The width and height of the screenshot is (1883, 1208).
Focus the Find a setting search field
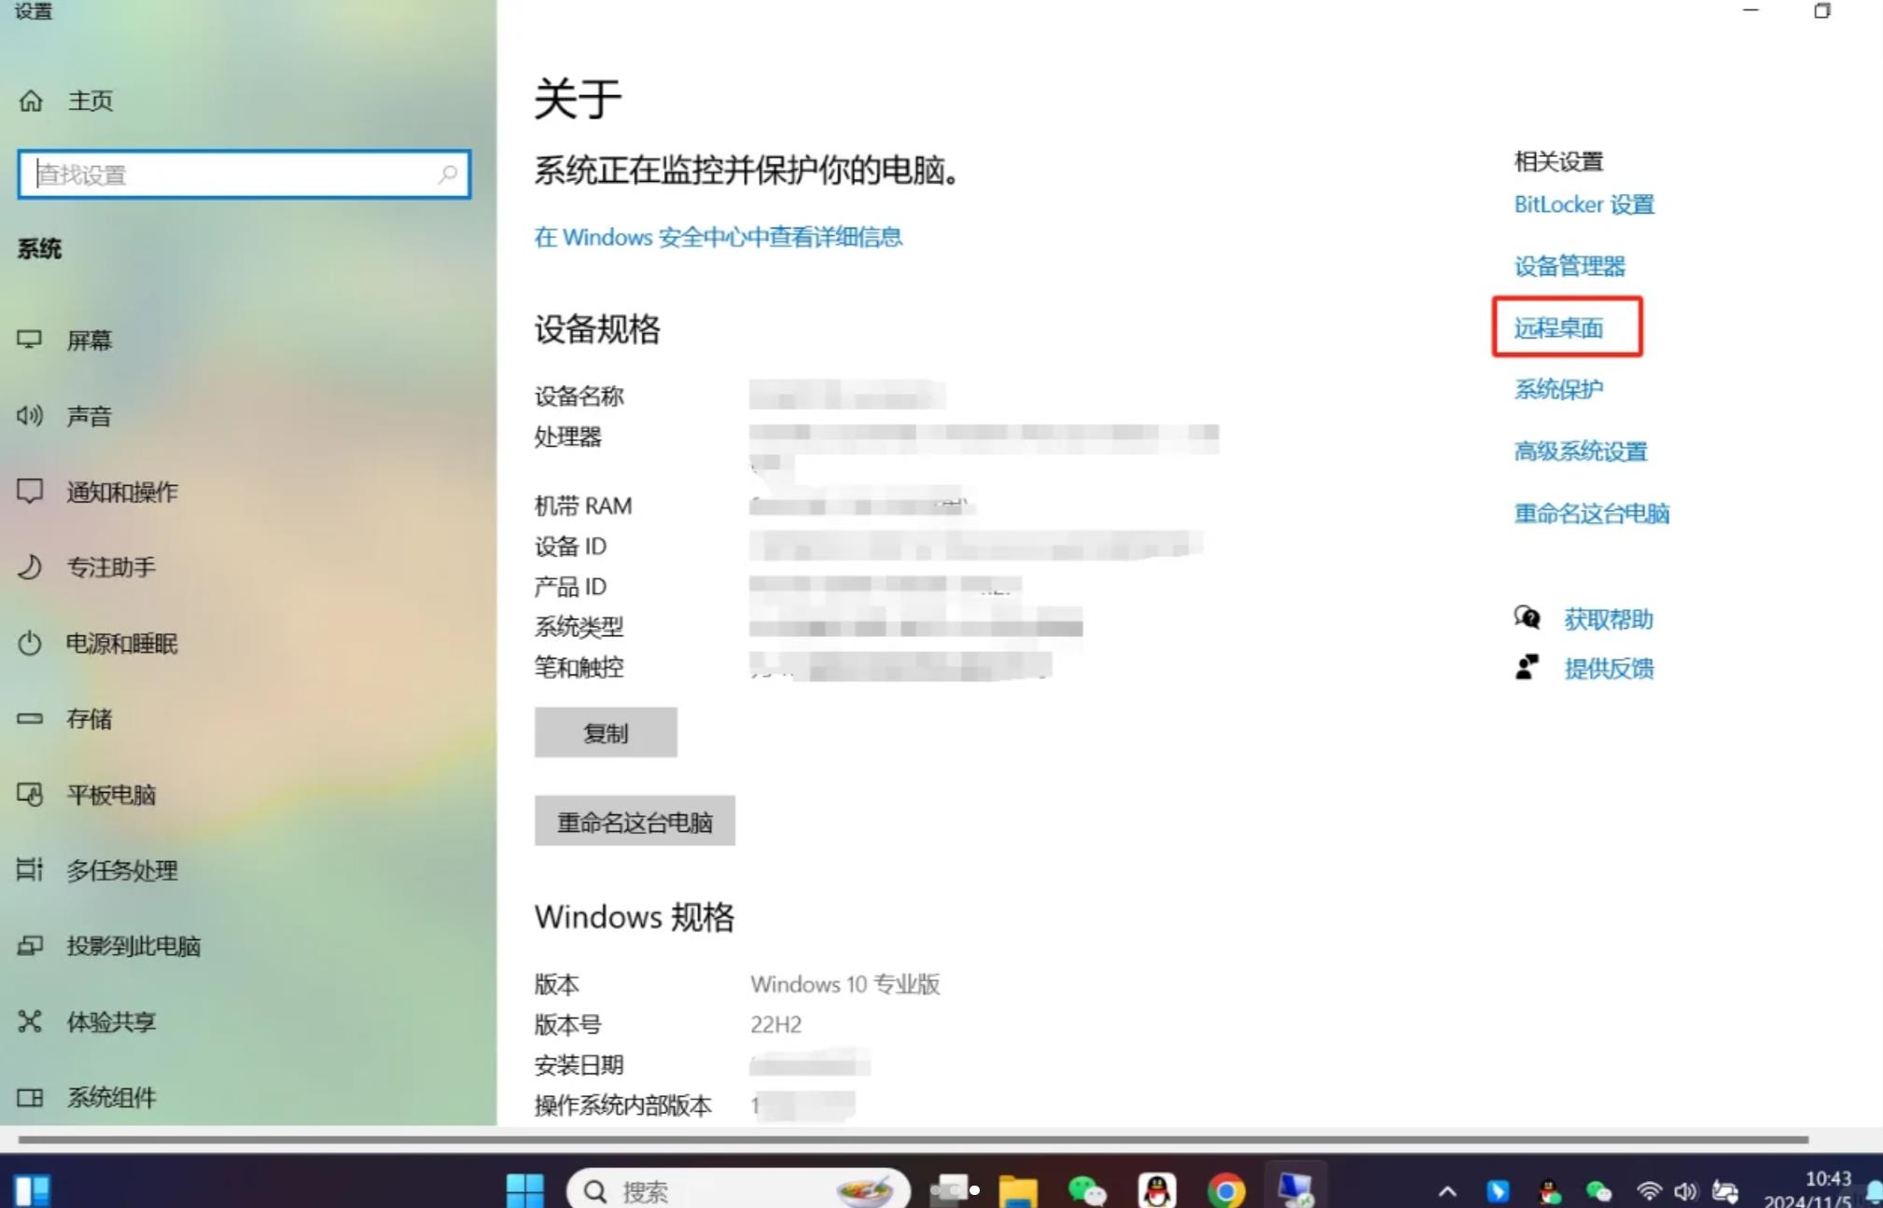coord(233,174)
